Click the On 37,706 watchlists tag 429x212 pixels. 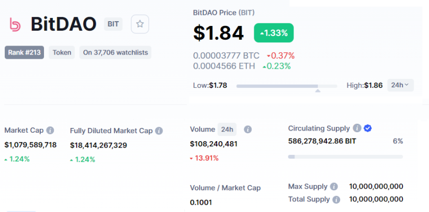[115, 52]
